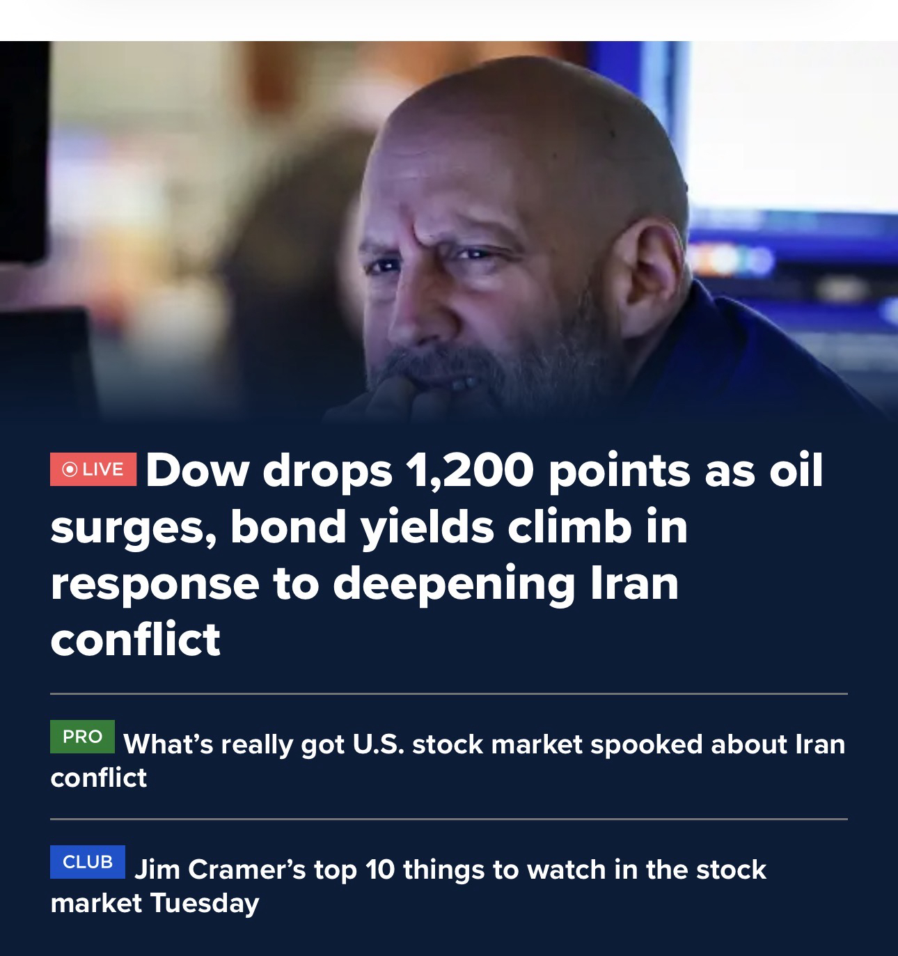
Task: Open Jim Cramer's top 10 things article
Action: 409,886
